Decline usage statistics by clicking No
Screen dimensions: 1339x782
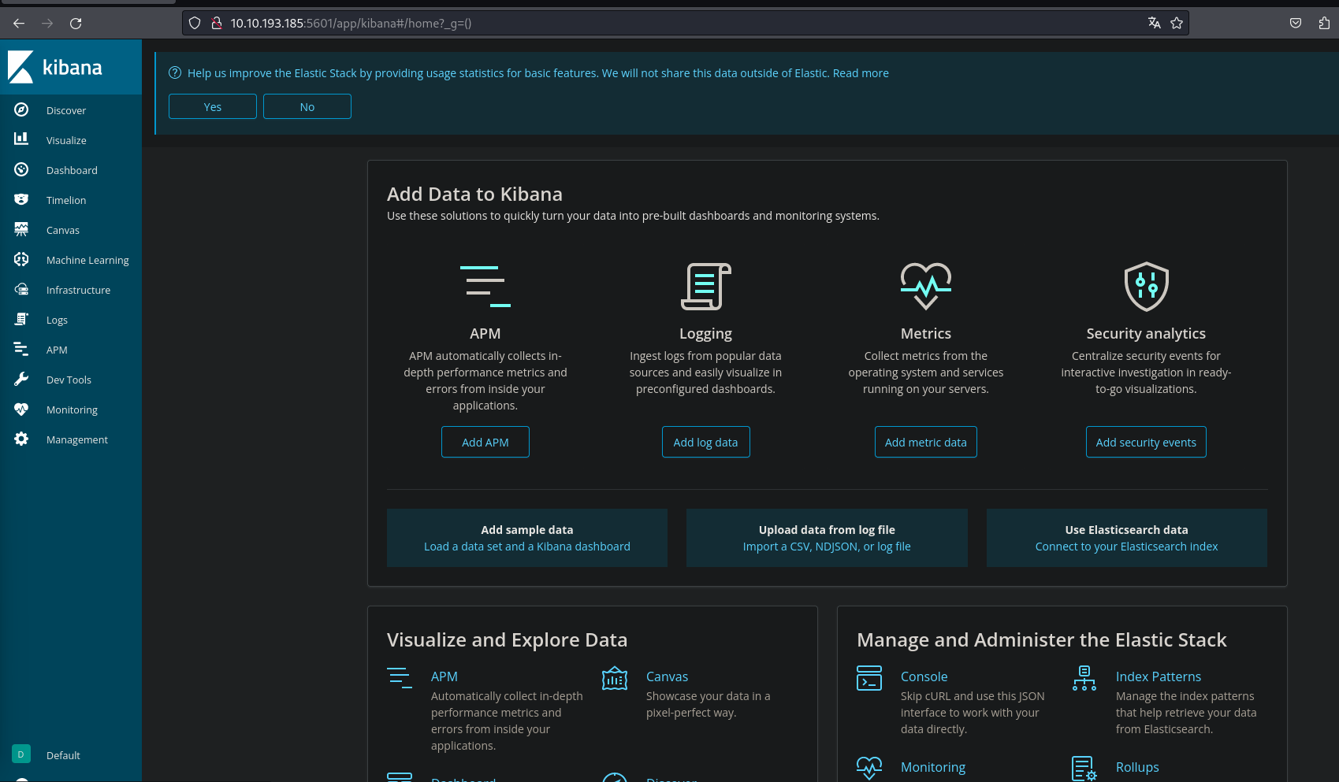[x=307, y=107]
